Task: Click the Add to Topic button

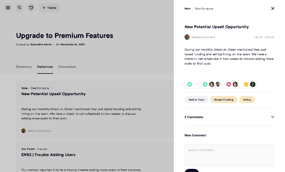Action: tap(197, 100)
